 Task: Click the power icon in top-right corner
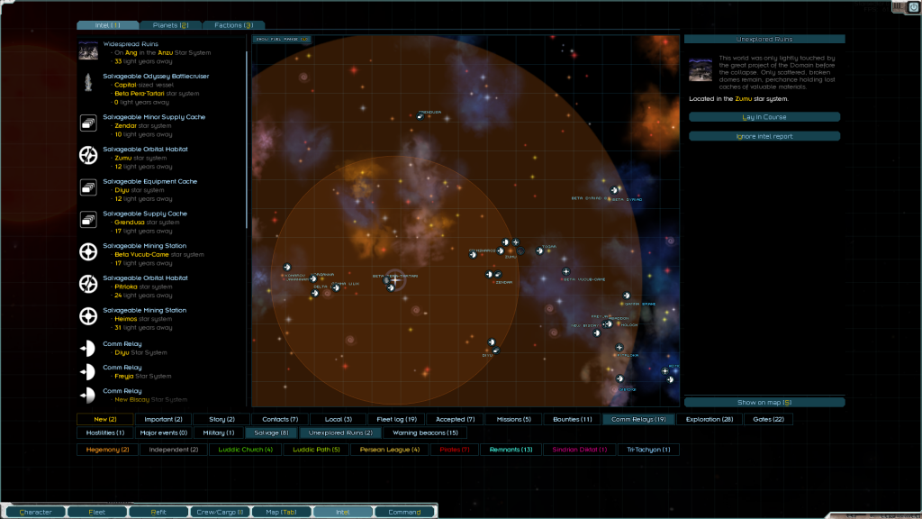[x=913, y=7]
